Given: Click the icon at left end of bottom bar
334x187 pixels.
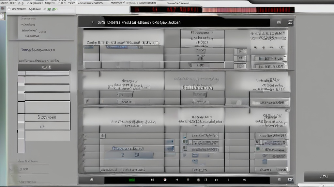Looking at the screenshot, I should coord(92,180).
